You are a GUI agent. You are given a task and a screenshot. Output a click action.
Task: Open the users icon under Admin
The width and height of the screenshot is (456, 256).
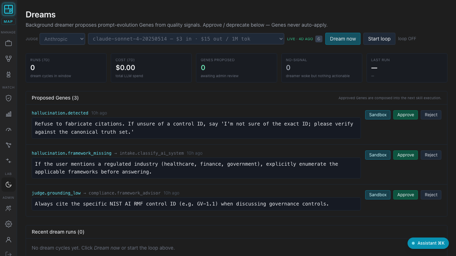click(9, 208)
